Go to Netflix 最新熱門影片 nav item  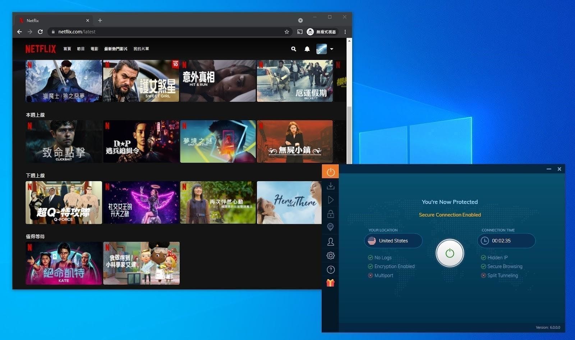(x=116, y=49)
